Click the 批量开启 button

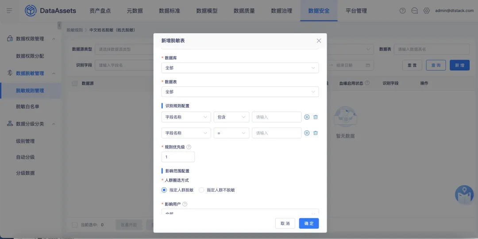(x=129, y=225)
